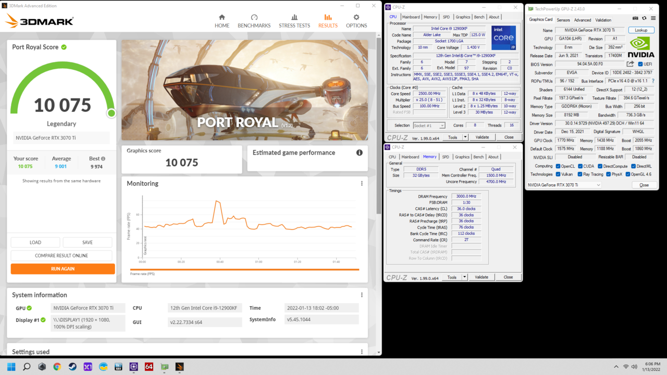The width and height of the screenshot is (667, 375).
Task: Open the 3DMark Home section
Action: (222, 21)
